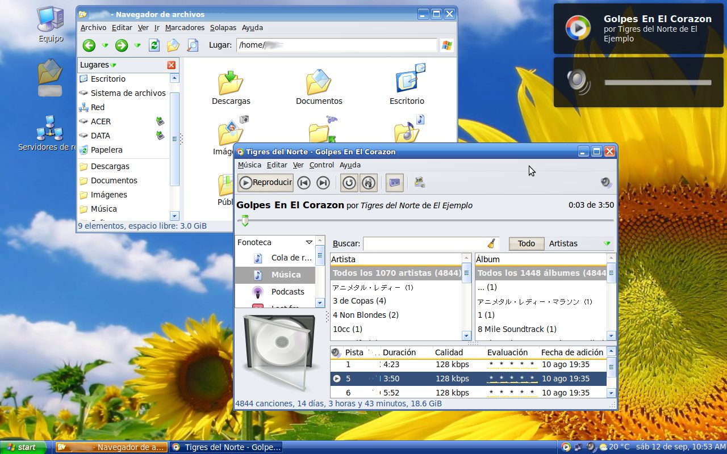The height and width of the screenshot is (454, 727).
Task: Sort tracks by Duración column header
Action: (406, 352)
